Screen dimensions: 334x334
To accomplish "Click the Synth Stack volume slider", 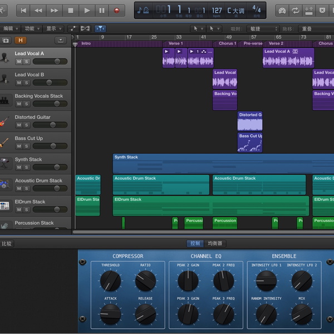I will click(50, 168).
